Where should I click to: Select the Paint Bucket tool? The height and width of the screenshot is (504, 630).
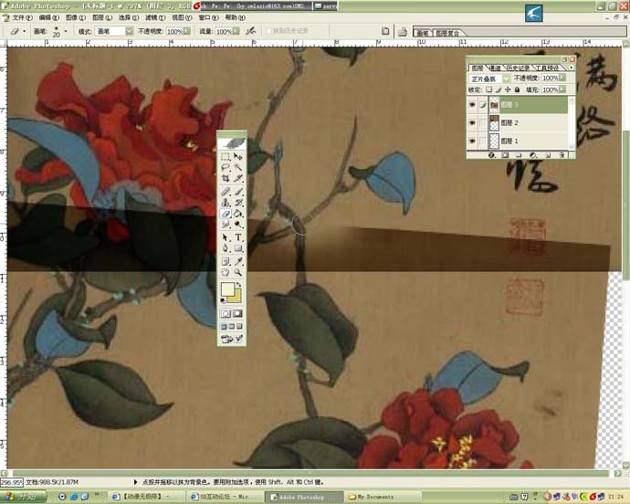pos(238,214)
